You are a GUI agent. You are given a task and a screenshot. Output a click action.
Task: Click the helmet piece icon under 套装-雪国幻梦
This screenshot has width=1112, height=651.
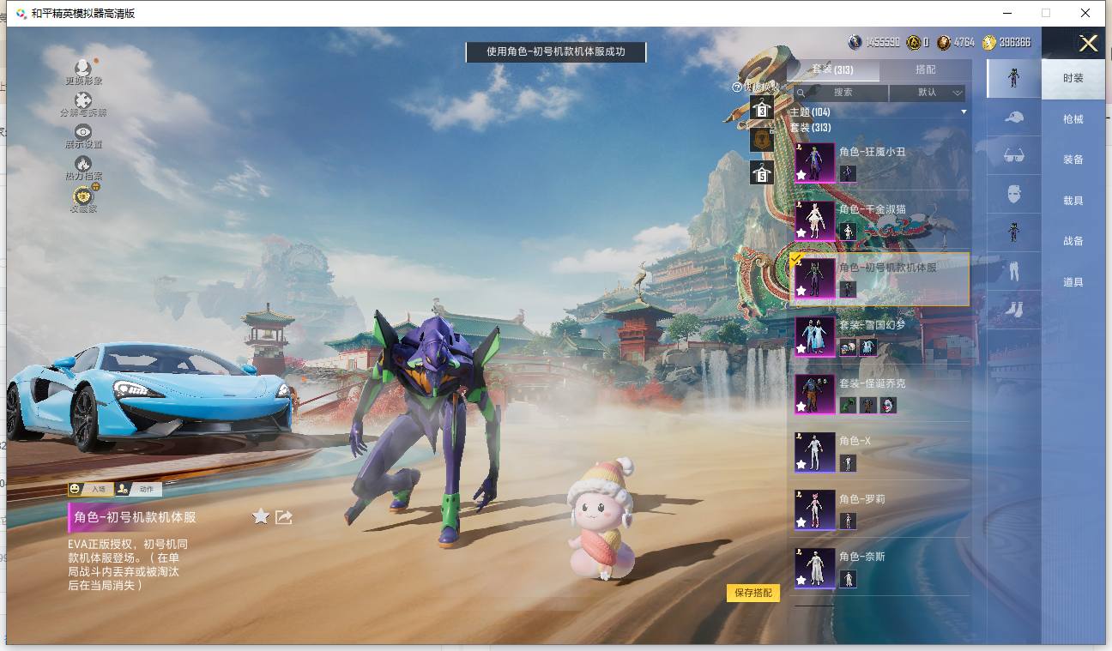tap(848, 347)
